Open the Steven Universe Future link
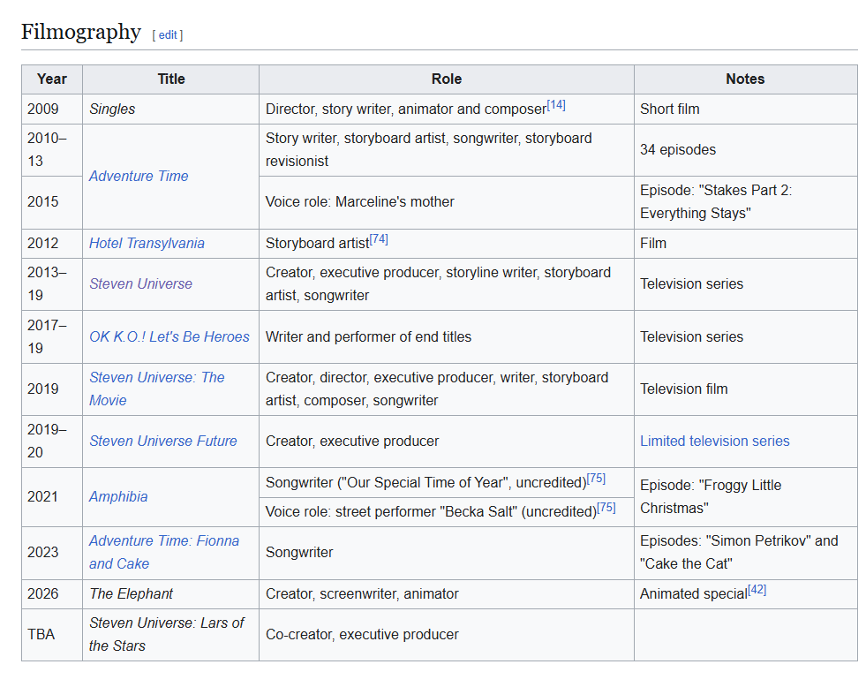Screen dimensions: 866x687 (163, 442)
